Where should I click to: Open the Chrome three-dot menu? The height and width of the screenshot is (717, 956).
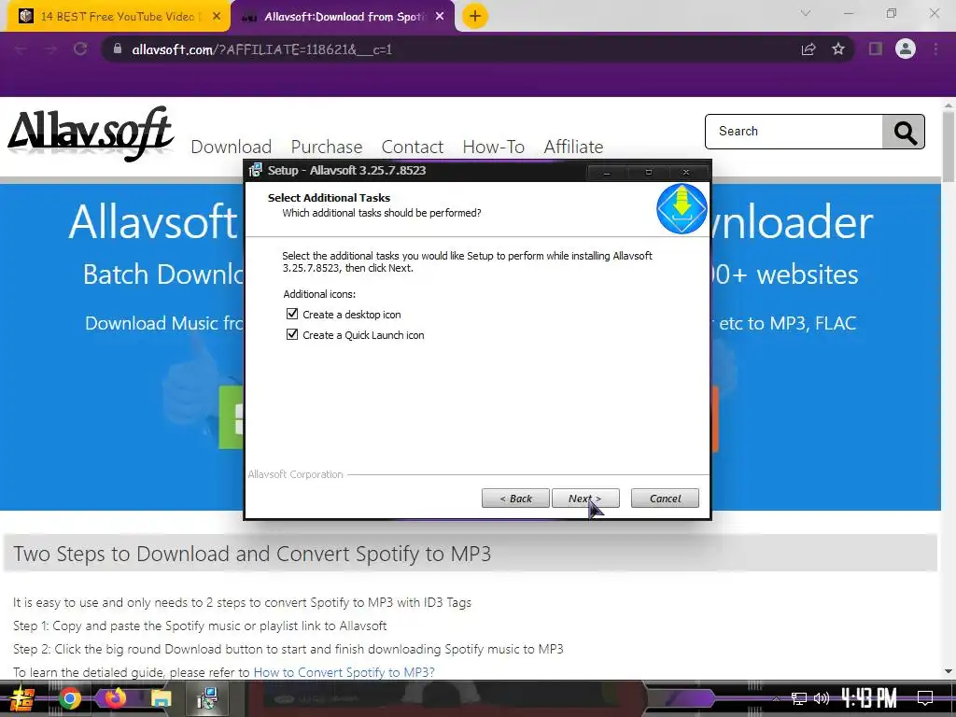(x=935, y=49)
